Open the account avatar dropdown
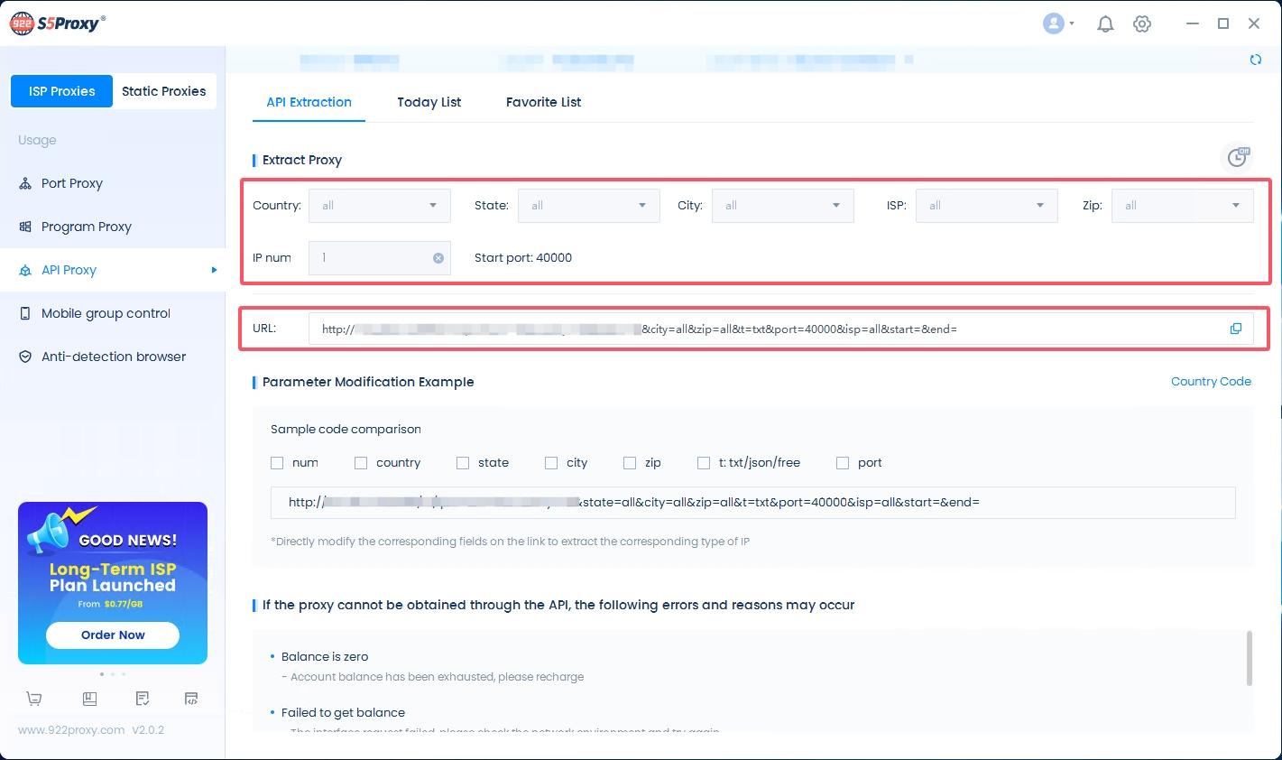Image resolution: width=1282 pixels, height=760 pixels. point(1054,23)
